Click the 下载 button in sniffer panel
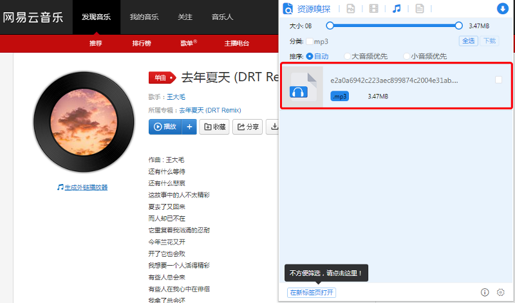The image size is (515, 303). click(x=489, y=41)
